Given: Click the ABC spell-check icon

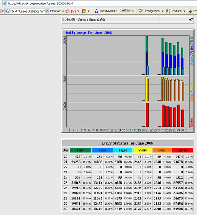Looking at the screenshot, I should coord(140,11).
